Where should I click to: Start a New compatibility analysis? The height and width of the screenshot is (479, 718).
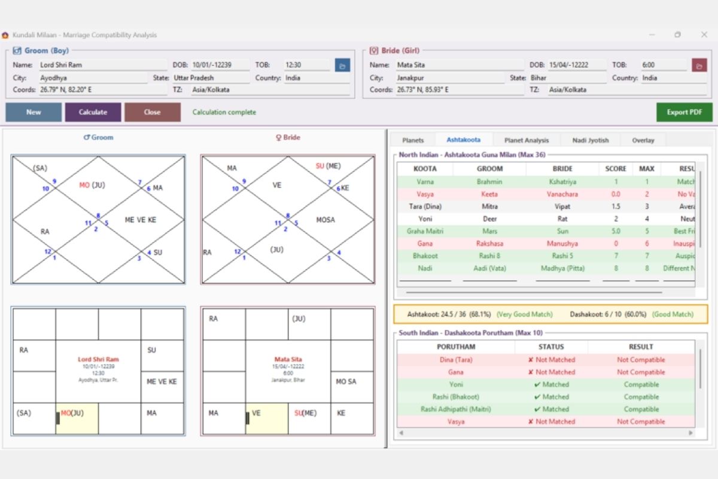click(34, 112)
